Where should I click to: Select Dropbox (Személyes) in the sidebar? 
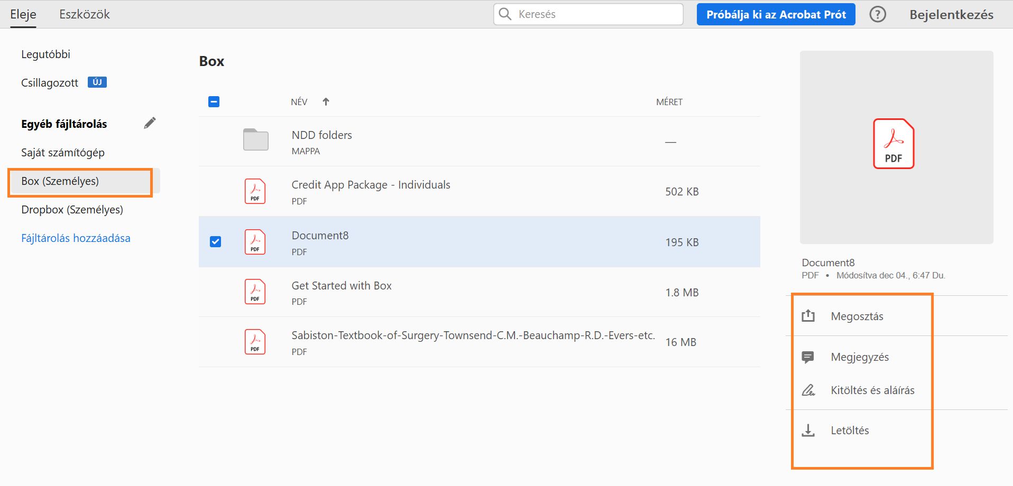point(72,209)
